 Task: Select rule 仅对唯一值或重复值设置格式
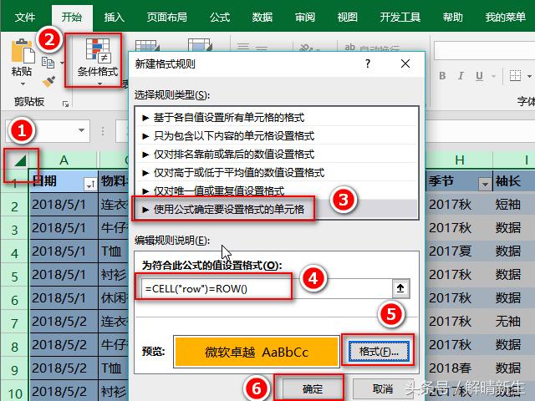(x=277, y=190)
